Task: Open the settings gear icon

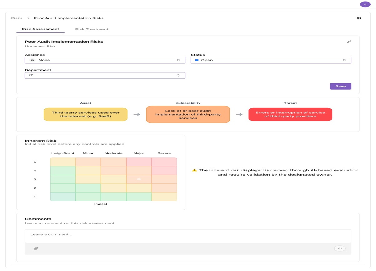Action: 359,18
